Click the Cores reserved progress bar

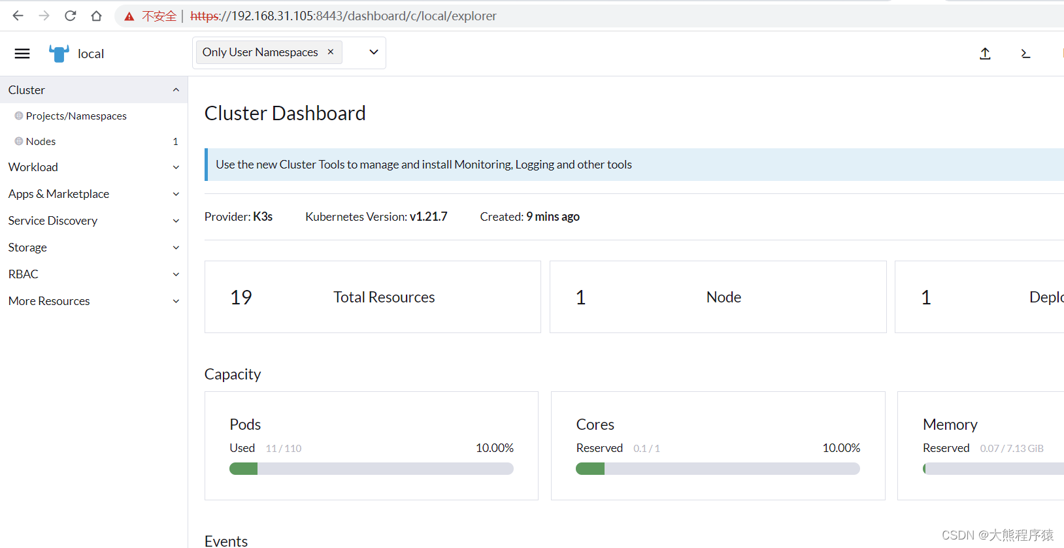[x=718, y=468]
